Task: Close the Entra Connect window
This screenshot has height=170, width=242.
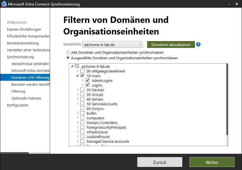Action: [237, 4]
